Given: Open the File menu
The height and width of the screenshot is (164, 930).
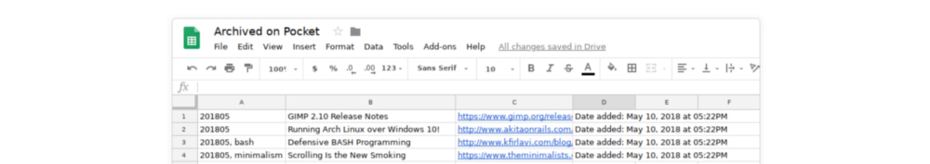Looking at the screenshot, I should pos(220,47).
